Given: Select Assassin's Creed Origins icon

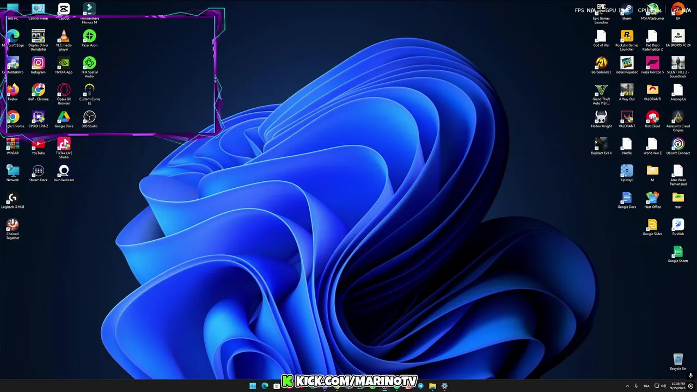Looking at the screenshot, I should [678, 121].
